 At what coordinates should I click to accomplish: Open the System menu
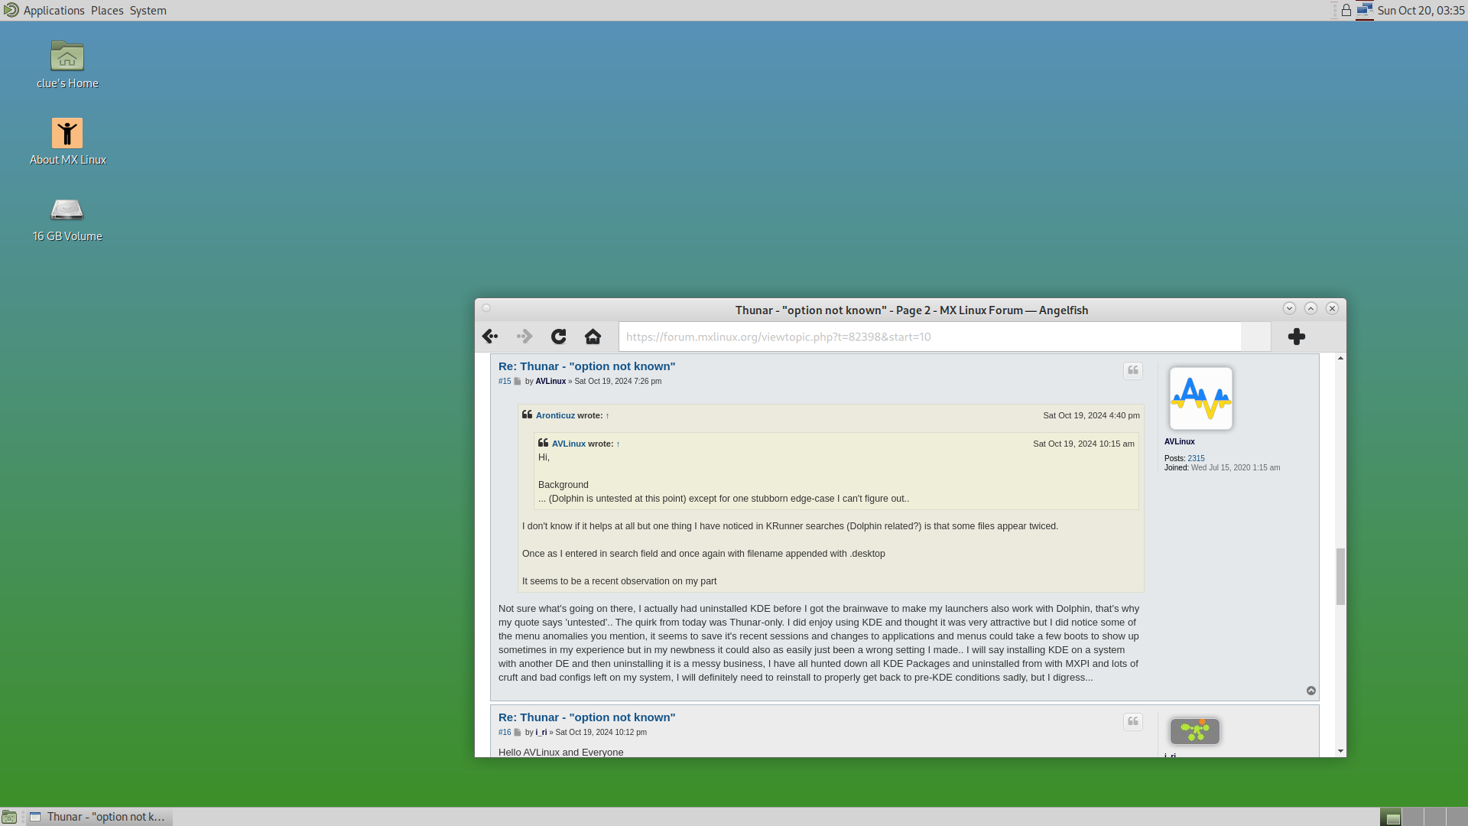click(148, 11)
